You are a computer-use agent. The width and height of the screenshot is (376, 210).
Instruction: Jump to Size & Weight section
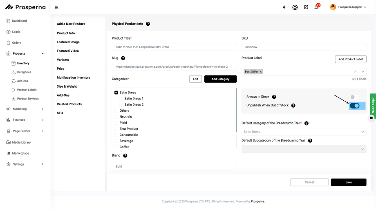67,86
